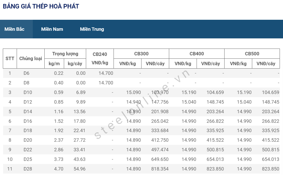Screen dimensions: 283x175
Task: Click the CB400 group header
Action: point(197,54)
